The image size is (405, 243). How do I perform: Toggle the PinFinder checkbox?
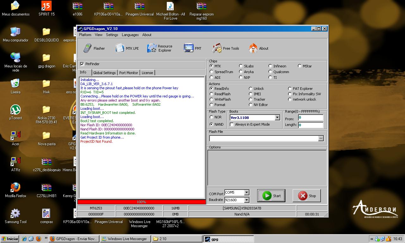[82, 64]
